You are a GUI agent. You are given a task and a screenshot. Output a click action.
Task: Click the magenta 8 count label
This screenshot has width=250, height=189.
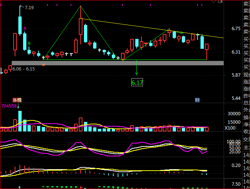tap(25, 29)
